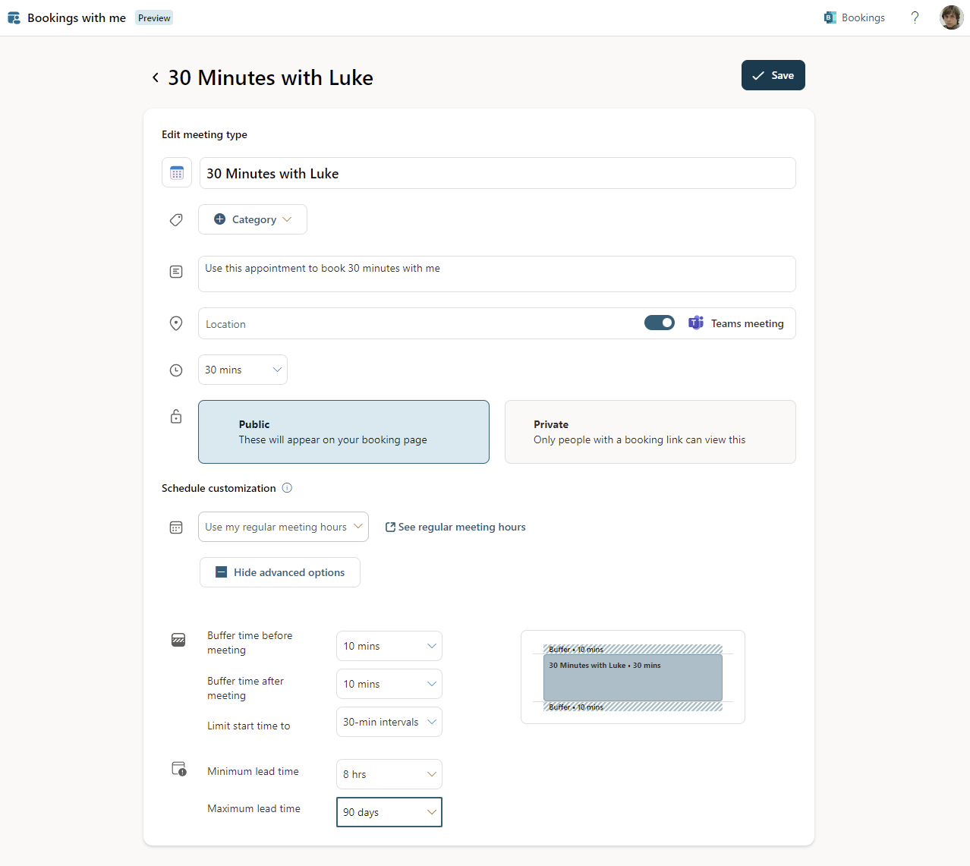Toggle the Teams meeting switch off

click(659, 323)
